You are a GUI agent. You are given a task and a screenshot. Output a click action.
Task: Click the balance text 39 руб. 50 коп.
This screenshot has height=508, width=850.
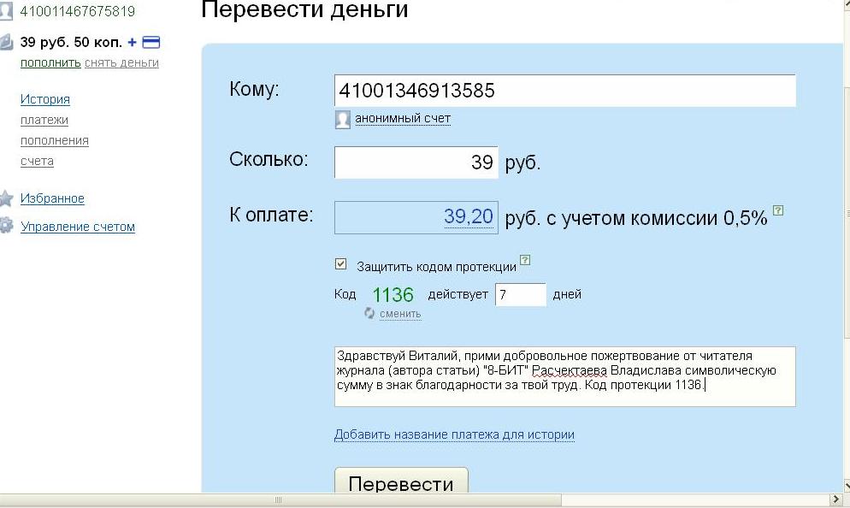(71, 42)
